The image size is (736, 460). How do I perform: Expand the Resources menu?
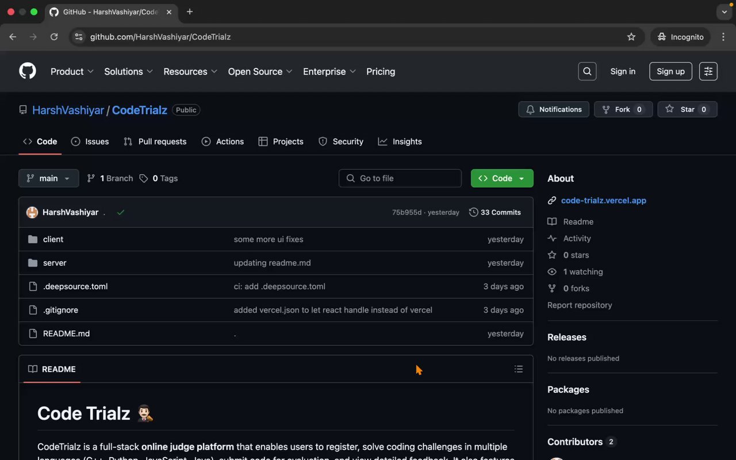(190, 71)
